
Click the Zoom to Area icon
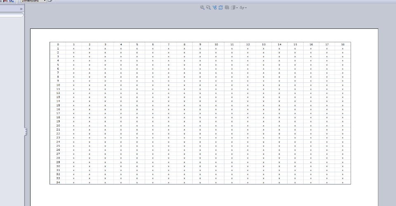(208, 7)
